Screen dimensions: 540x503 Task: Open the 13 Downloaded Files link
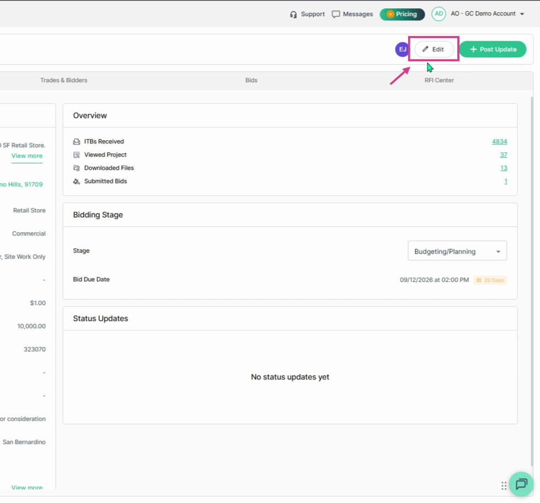pyautogui.click(x=504, y=168)
